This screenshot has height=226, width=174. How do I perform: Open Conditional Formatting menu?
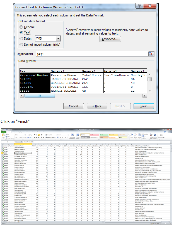[72, 136]
